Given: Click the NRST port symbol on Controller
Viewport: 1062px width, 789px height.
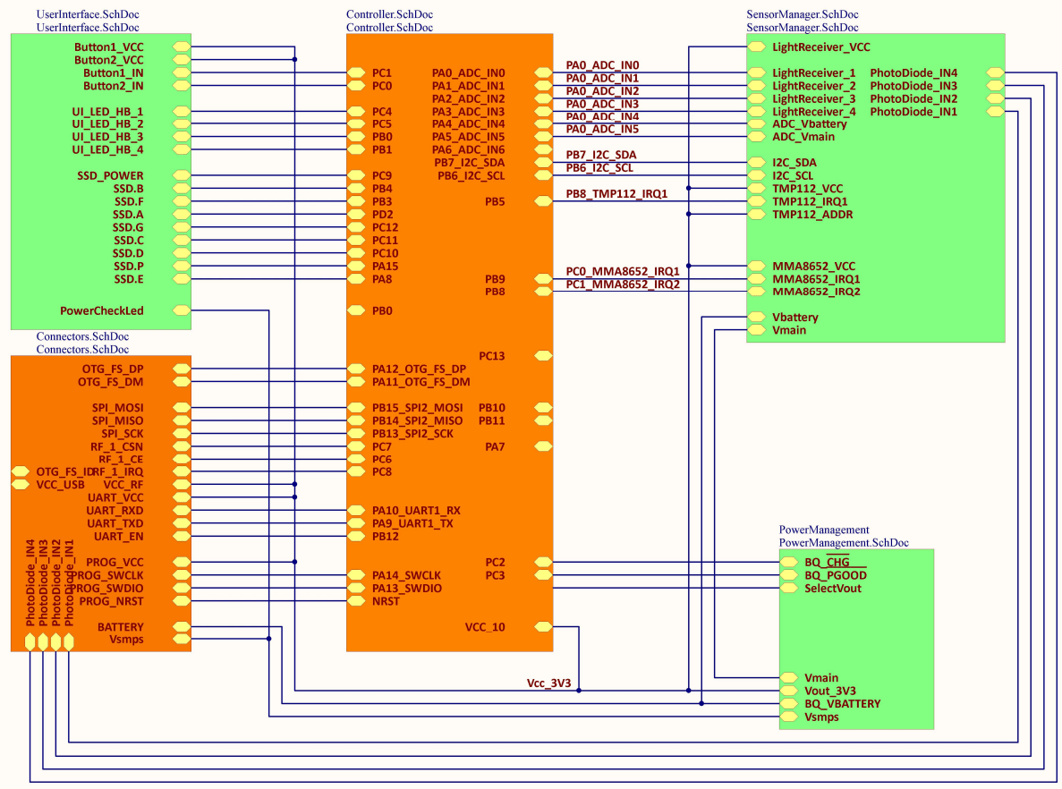Looking at the screenshot, I should click(356, 601).
